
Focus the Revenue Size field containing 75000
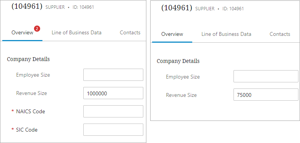click(x=266, y=95)
